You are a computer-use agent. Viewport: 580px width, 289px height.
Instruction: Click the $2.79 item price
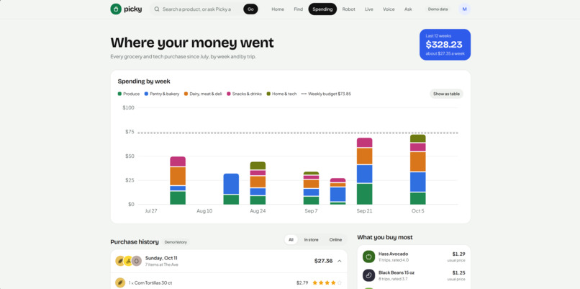(302, 283)
